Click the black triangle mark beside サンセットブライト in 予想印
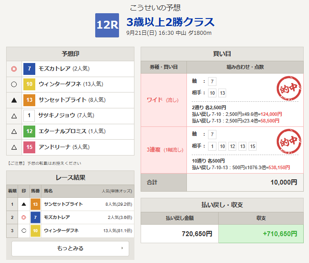The height and width of the screenshot is (263, 309). coord(14,100)
